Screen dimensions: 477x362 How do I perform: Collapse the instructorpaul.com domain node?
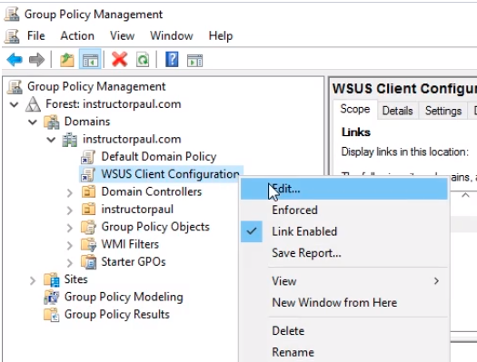pos(51,140)
